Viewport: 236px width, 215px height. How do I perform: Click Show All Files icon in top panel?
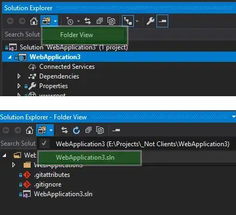point(111,21)
